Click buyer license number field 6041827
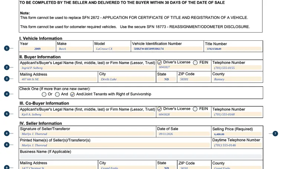This screenshot has width=282, height=169. coord(183,67)
